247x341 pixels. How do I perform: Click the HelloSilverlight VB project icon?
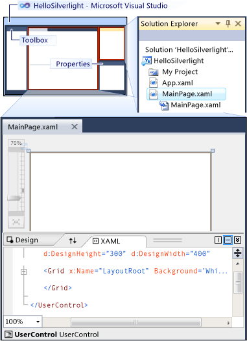point(147,60)
